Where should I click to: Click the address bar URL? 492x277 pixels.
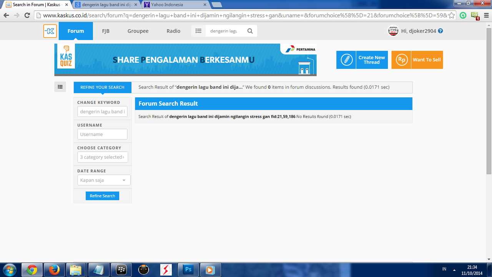coord(245,15)
